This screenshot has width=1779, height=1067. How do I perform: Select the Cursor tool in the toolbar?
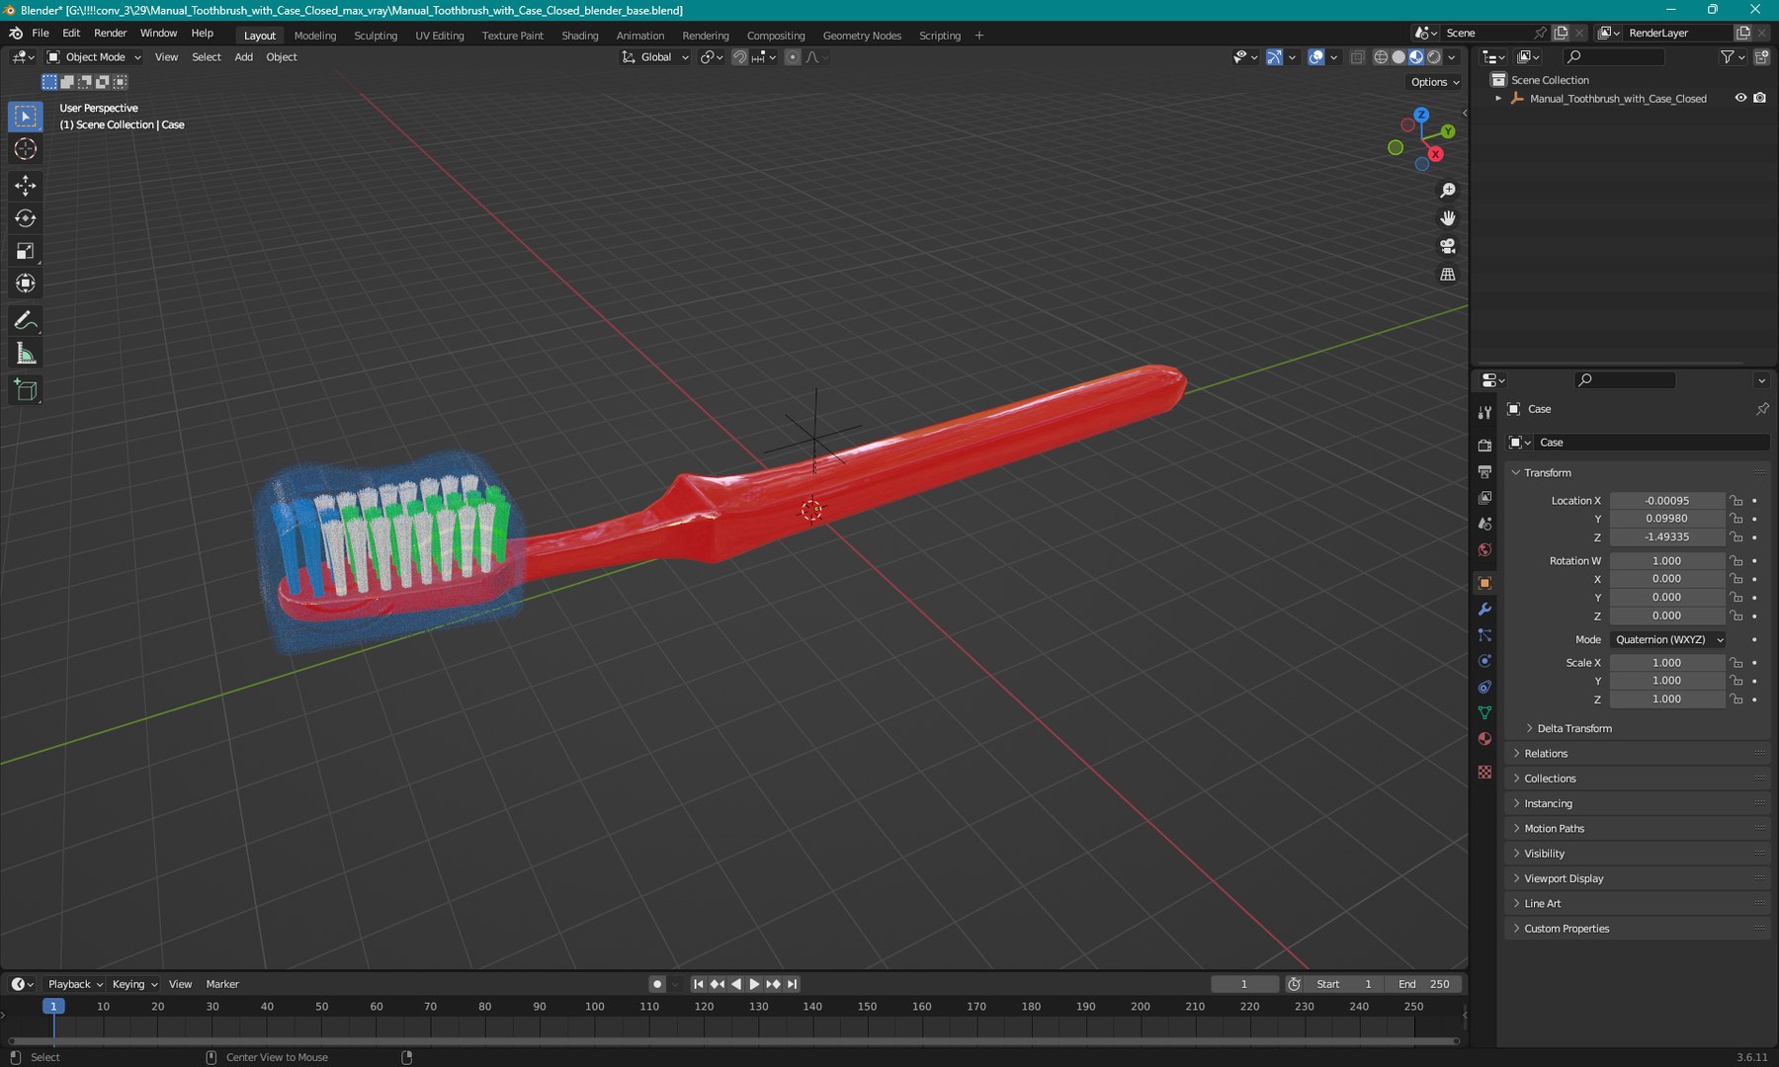click(26, 149)
